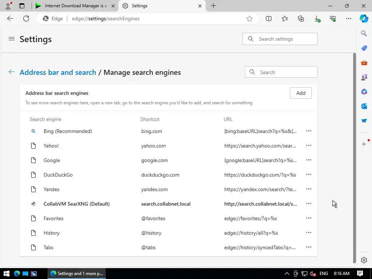Viewport: 372px width, 279px height.
Task: Open a new browser tab
Action: (214, 6)
